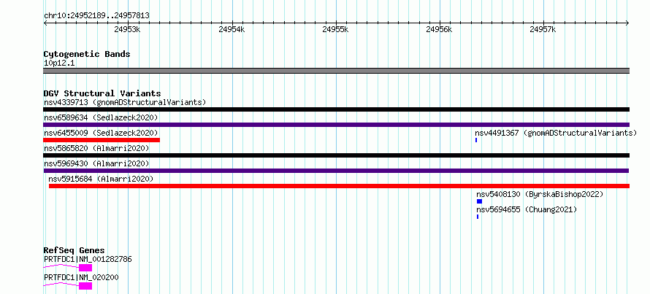Open the nsv6589634 Sedlazeck2020 label
Viewport: 650px width, 294px height.
click(x=101, y=117)
